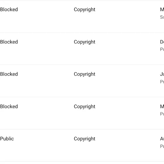Open Copyright restriction beside Public visibility
The height and width of the screenshot is (164, 164).
(85, 139)
